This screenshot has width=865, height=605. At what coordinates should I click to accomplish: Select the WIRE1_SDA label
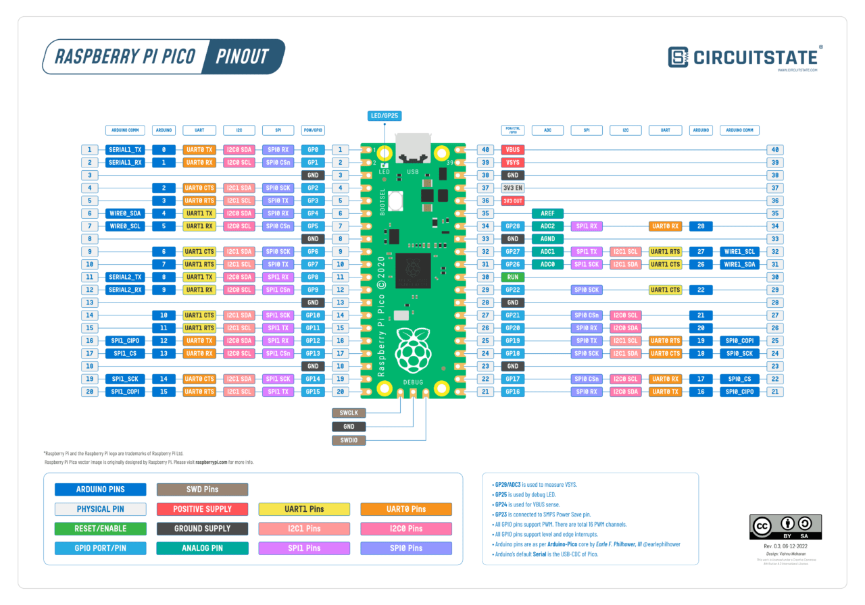(740, 264)
